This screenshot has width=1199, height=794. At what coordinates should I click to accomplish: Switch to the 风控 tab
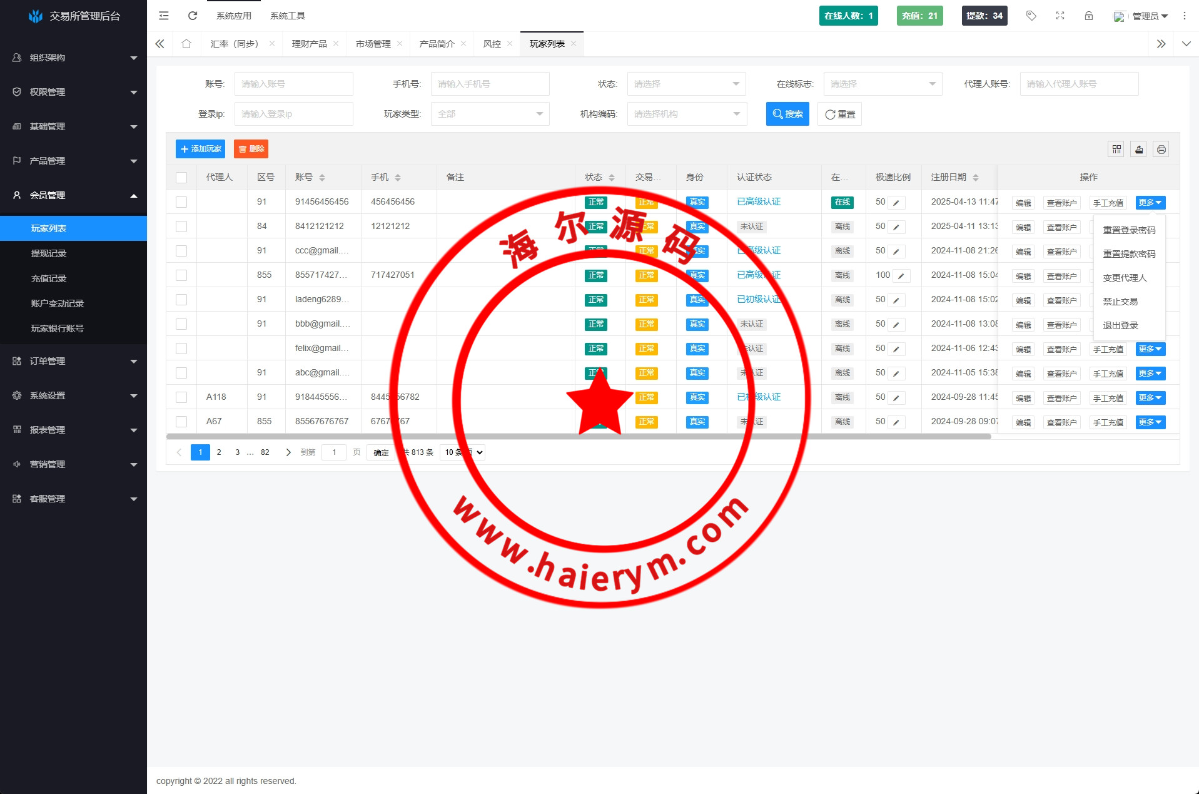492,44
